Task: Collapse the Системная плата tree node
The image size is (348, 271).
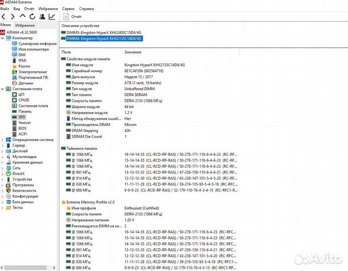Action: [3, 89]
